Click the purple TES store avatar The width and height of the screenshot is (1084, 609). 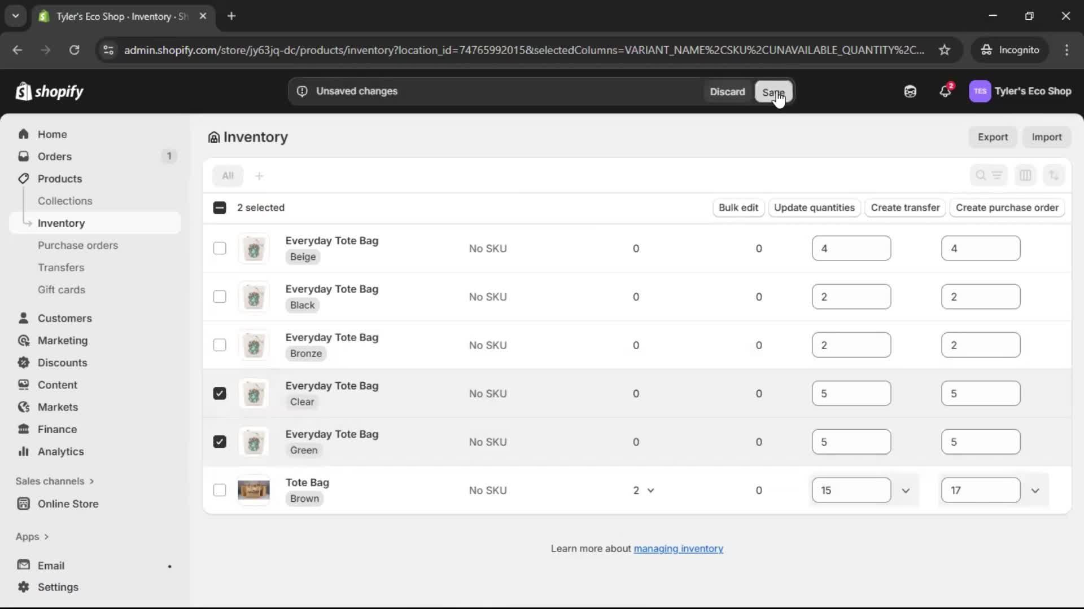[x=980, y=91]
